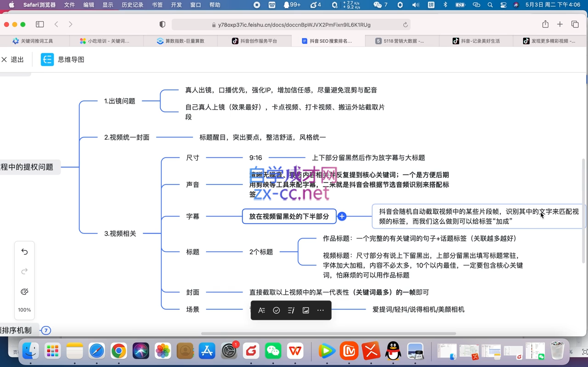Image resolution: width=588 pixels, height=367 pixels.
Task: Click the 100% zoom level control
Action: point(24,310)
